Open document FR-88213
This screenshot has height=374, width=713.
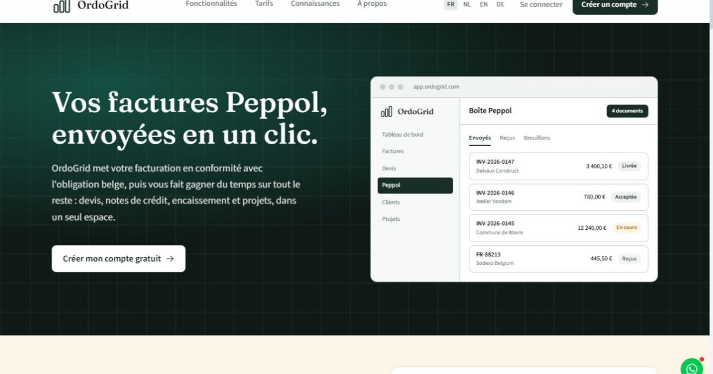tap(559, 259)
